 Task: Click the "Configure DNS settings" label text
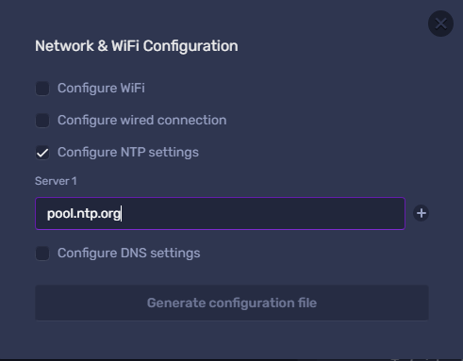point(128,253)
